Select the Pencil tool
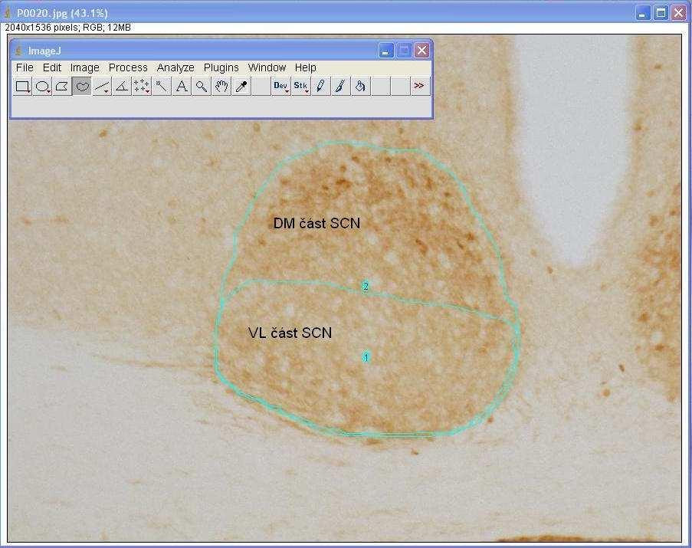Viewport: 692px width, 548px height. (320, 86)
